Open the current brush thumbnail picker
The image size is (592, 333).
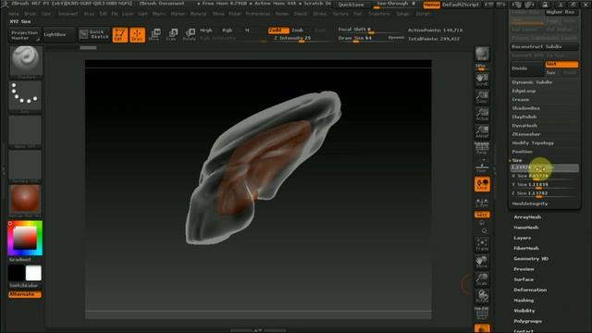[x=25, y=62]
